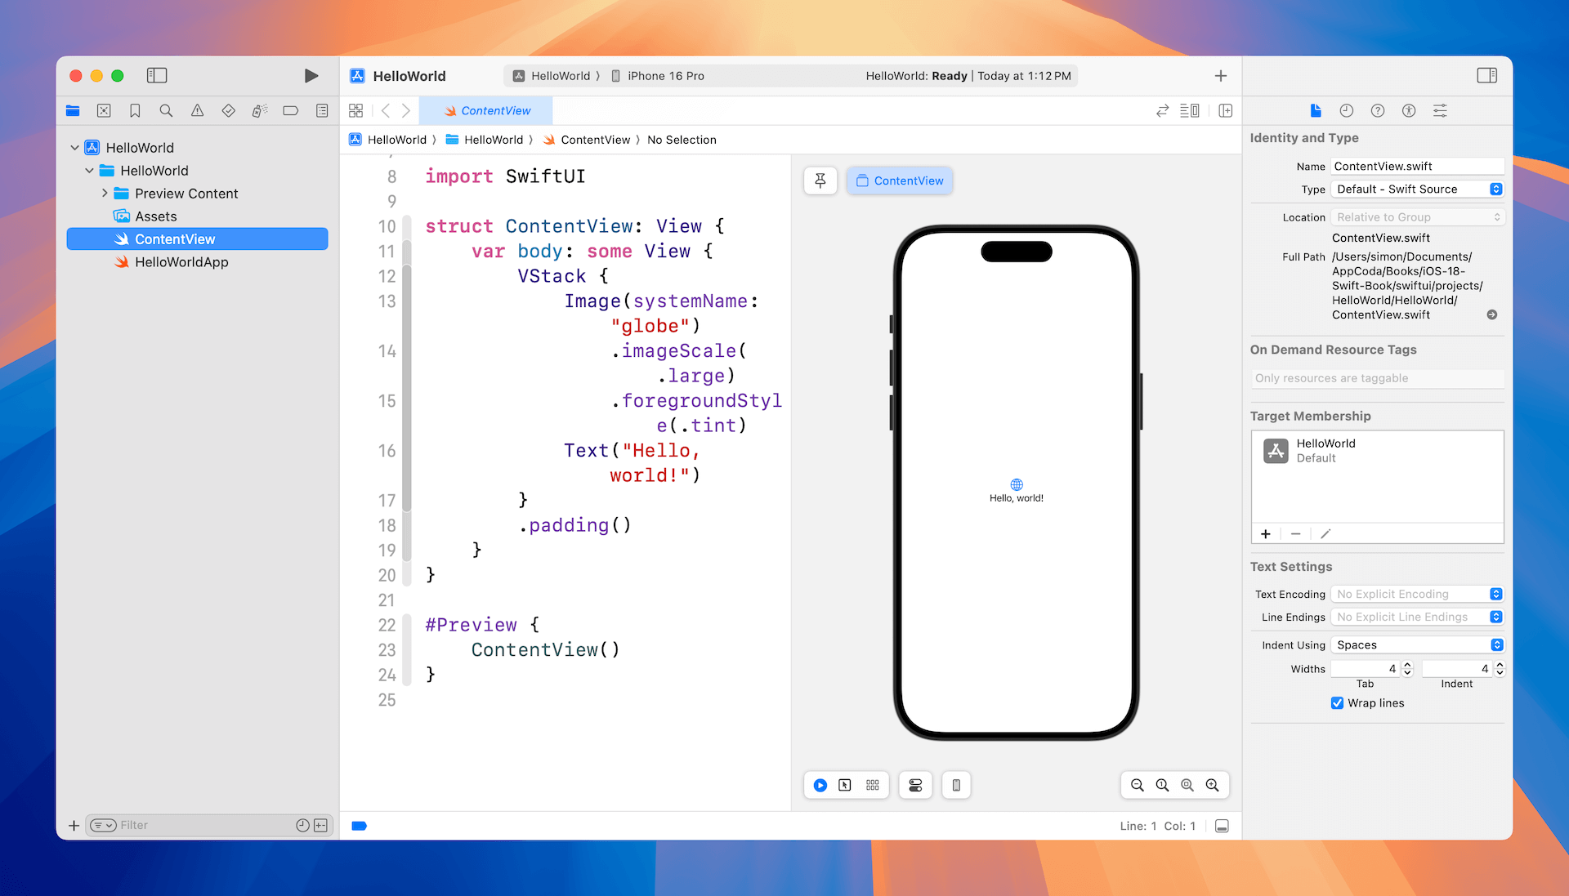
Task: Open the Issue navigator warning icon
Action: [x=197, y=111]
